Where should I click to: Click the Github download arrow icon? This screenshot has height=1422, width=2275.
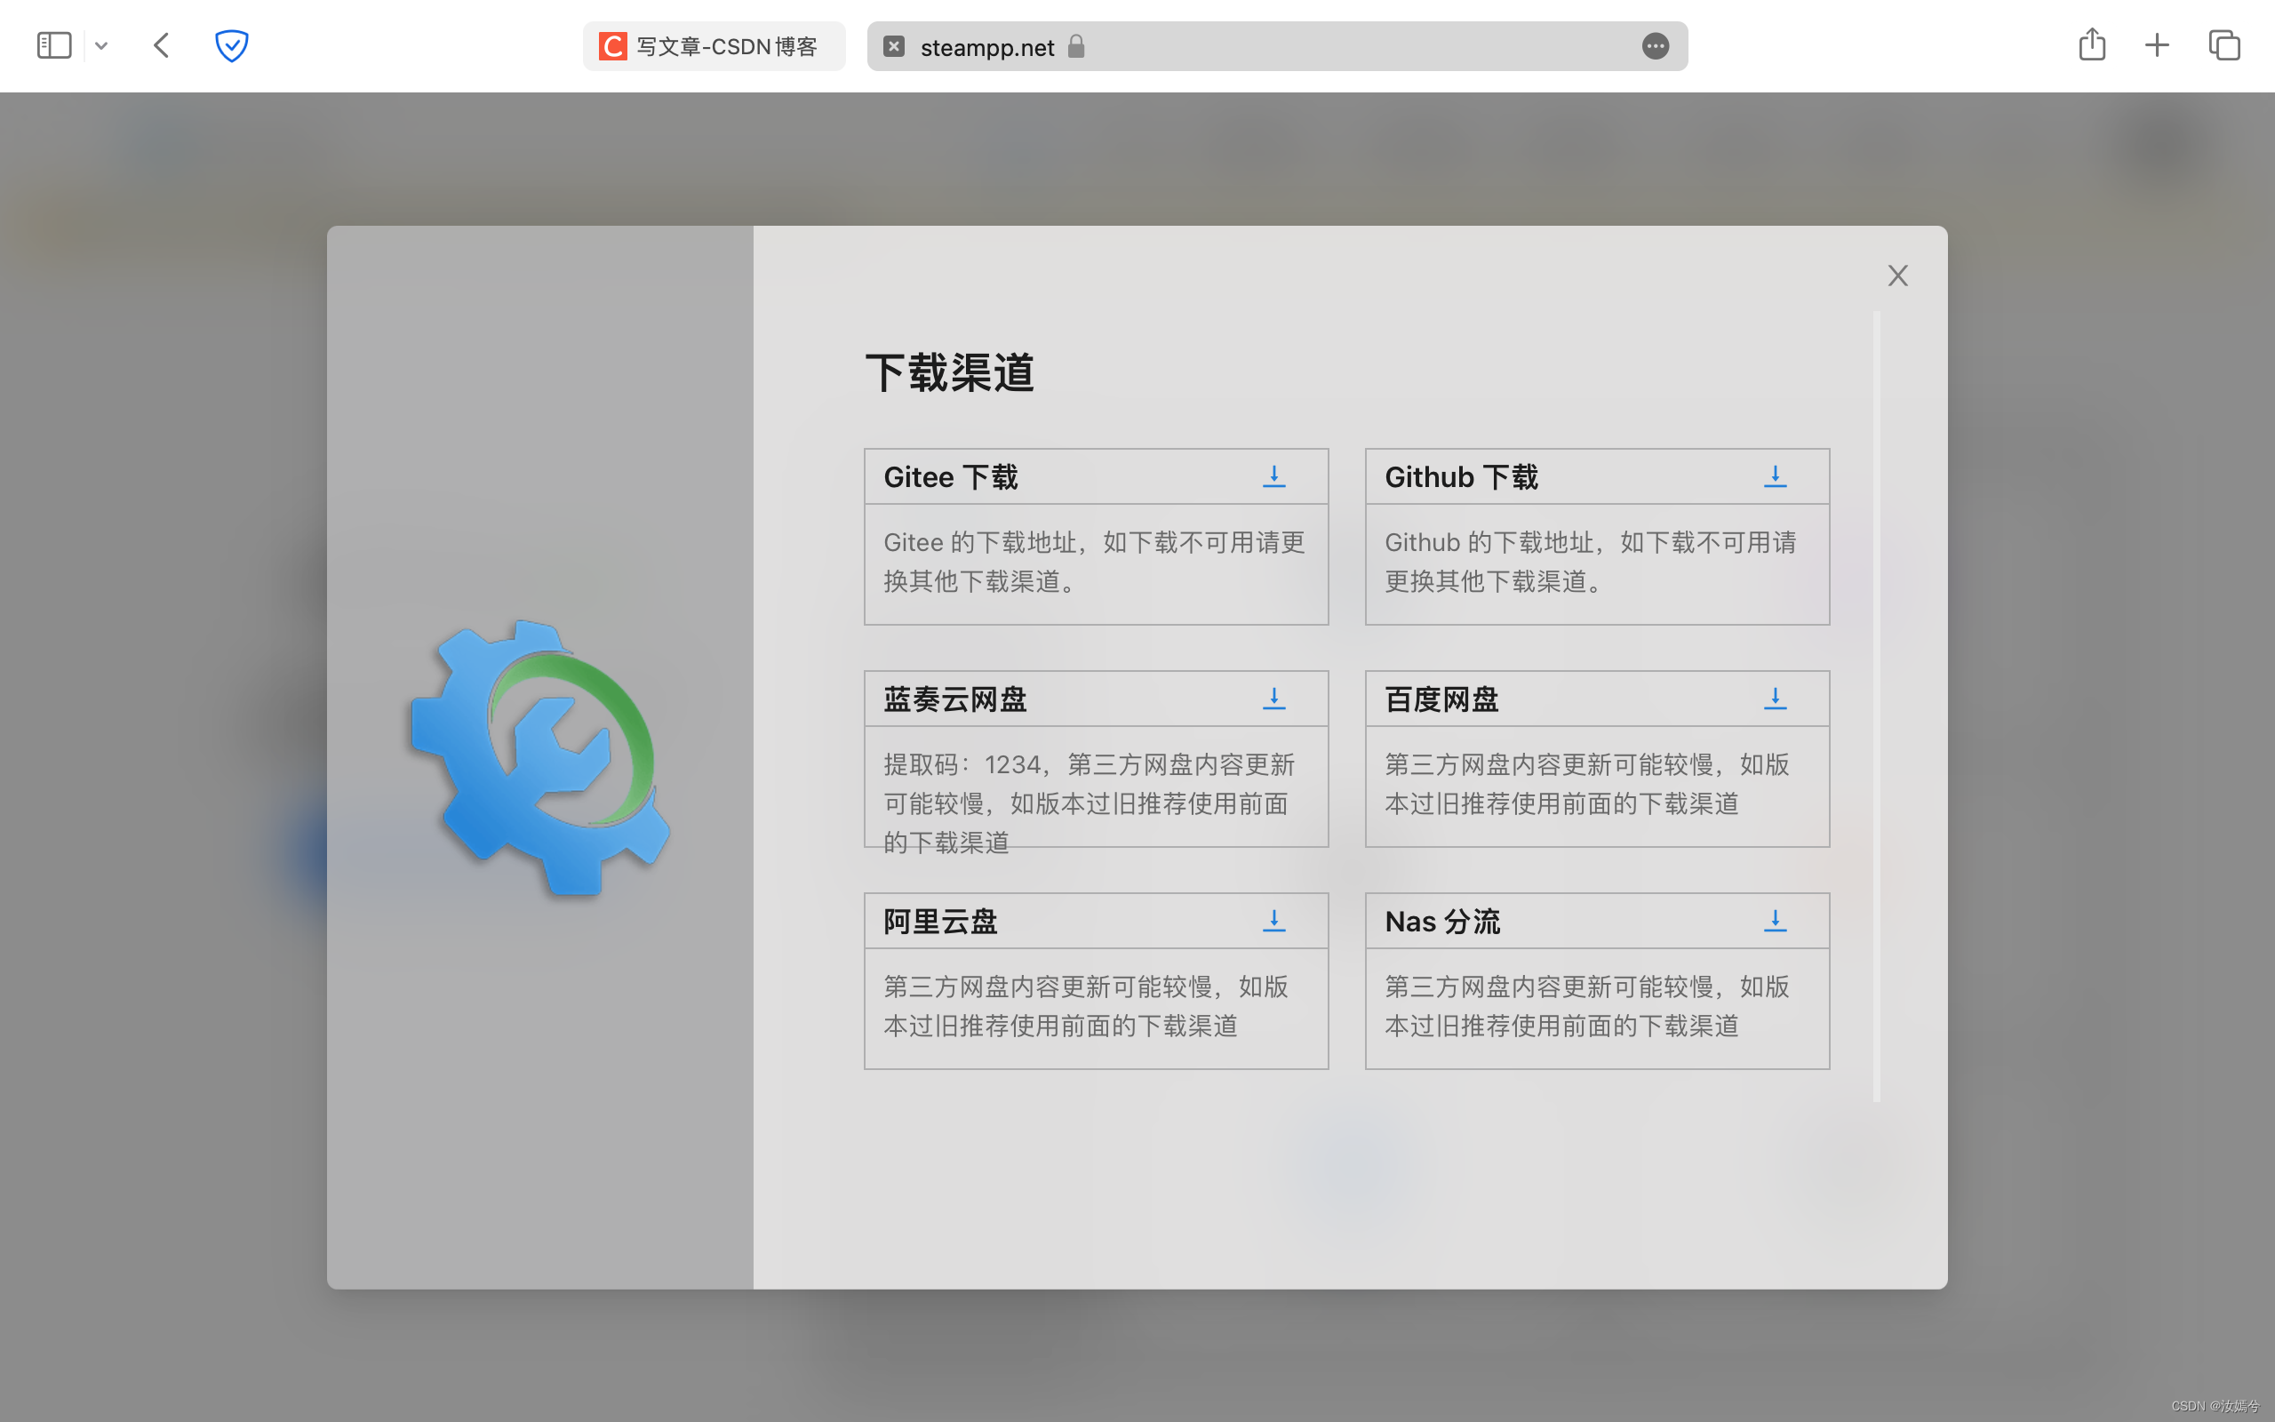coord(1775,477)
